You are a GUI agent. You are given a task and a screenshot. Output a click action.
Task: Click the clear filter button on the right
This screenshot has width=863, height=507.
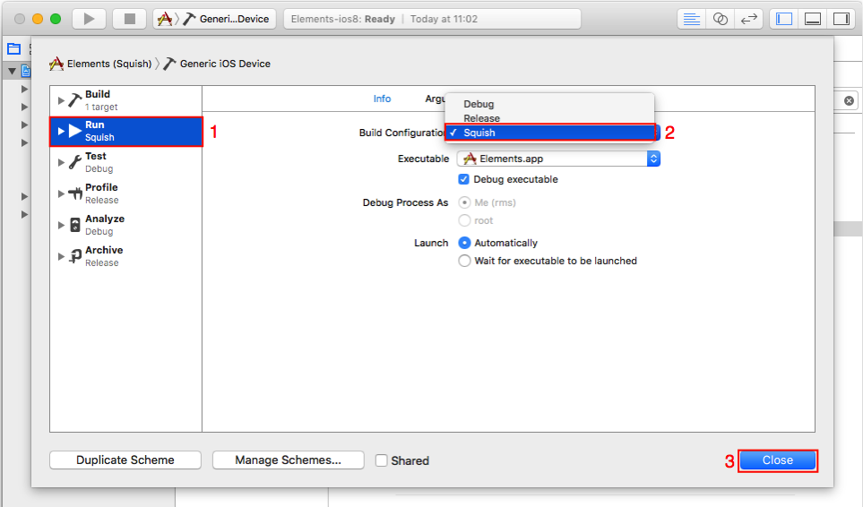click(x=849, y=100)
